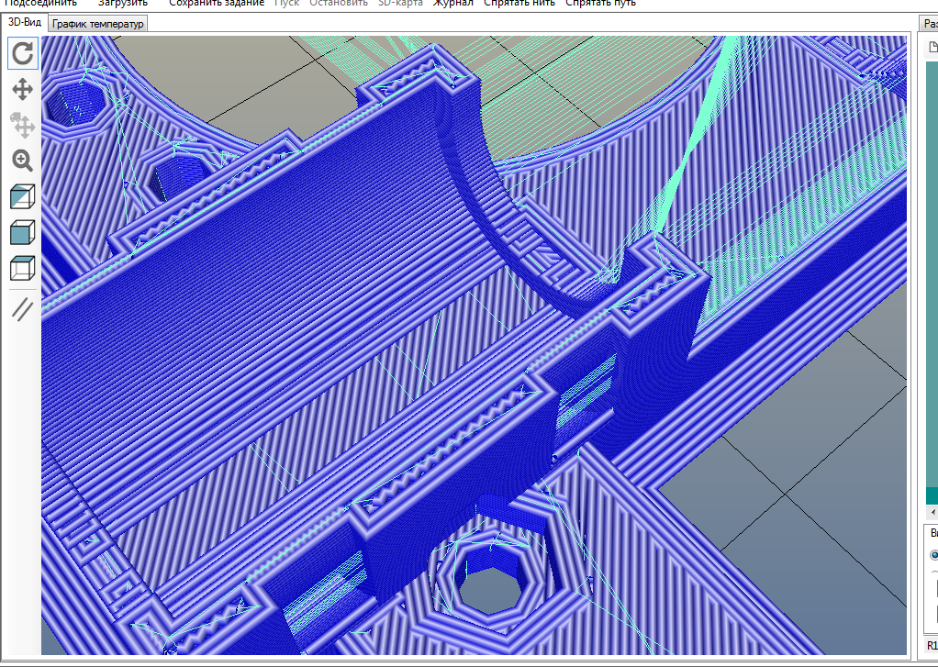Image resolution: width=938 pixels, height=667 pixels.
Task: Click Сохранить задание button
Action: [217, 3]
